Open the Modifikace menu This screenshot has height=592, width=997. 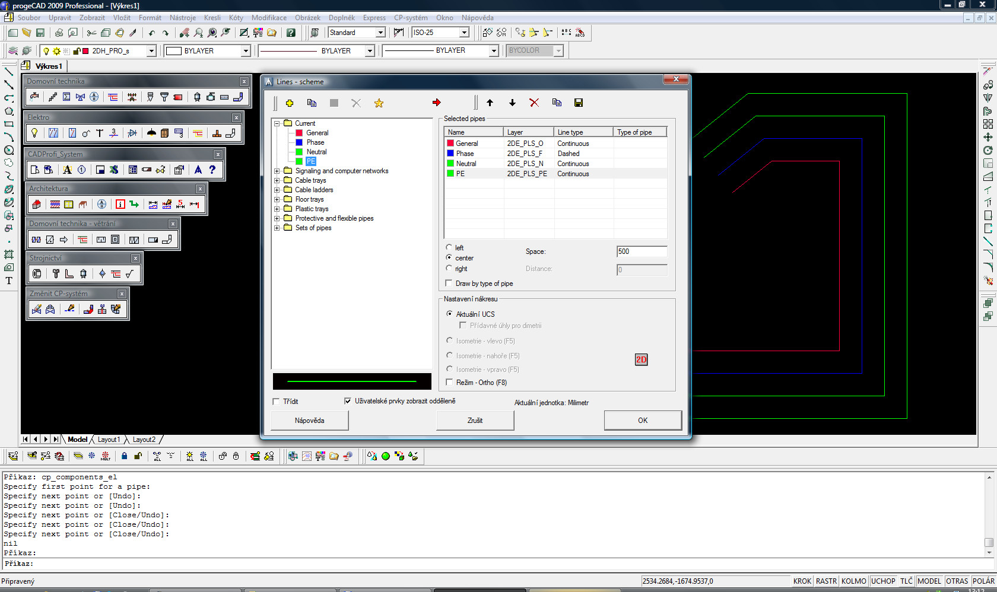269,18
